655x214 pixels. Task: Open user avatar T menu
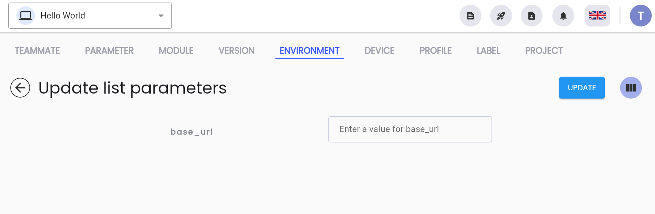[641, 16]
